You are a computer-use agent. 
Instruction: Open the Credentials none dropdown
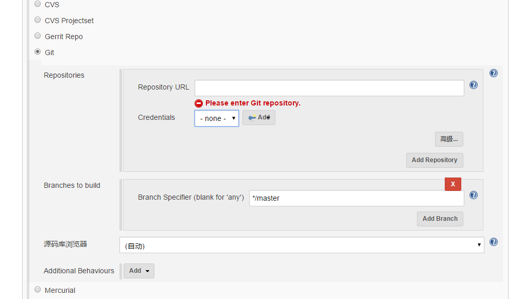point(217,118)
